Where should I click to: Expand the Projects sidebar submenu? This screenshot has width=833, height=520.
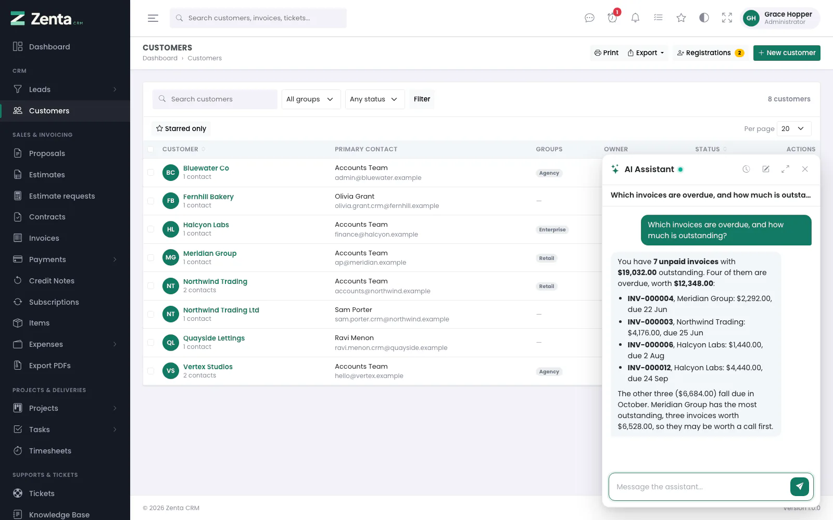(x=115, y=408)
